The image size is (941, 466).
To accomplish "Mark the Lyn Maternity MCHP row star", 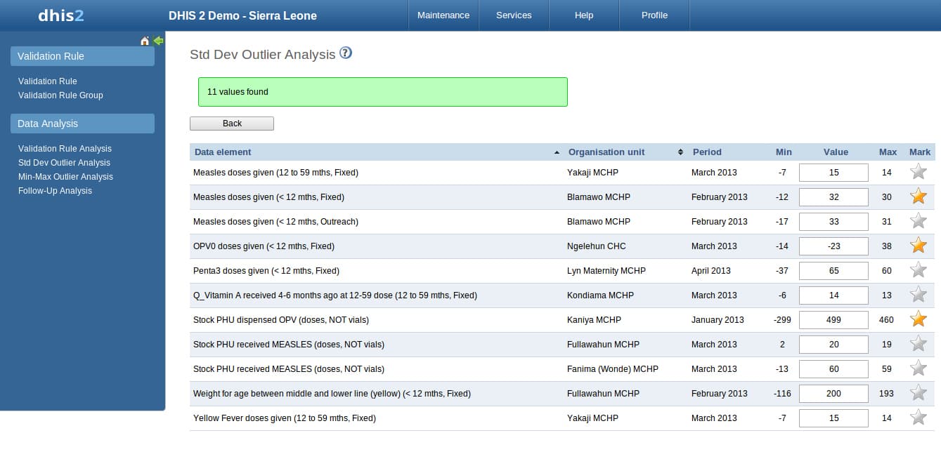I will coord(918,270).
